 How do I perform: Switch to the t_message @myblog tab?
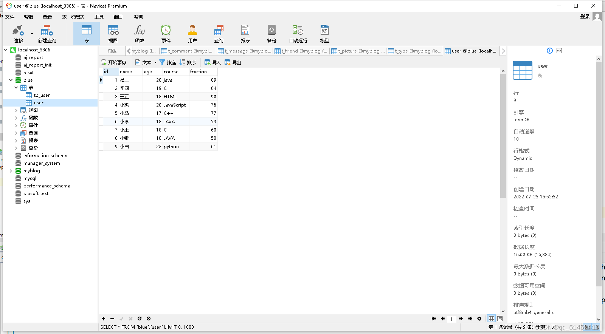tap(245, 51)
